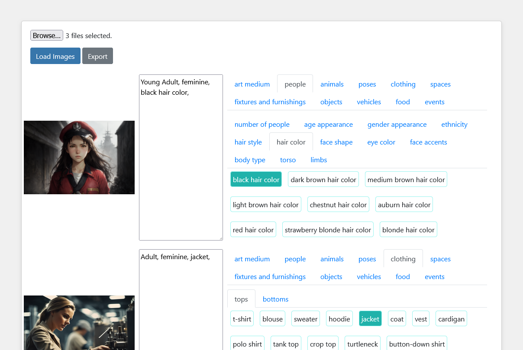Image resolution: width=523 pixels, height=350 pixels.
Task: Open second image's food tab
Action: [x=403, y=276]
